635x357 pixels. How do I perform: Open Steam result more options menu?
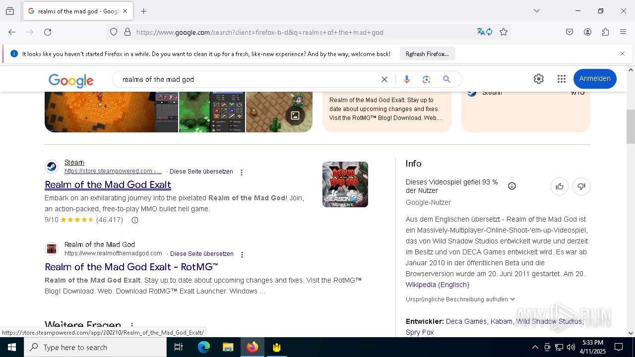242,173
